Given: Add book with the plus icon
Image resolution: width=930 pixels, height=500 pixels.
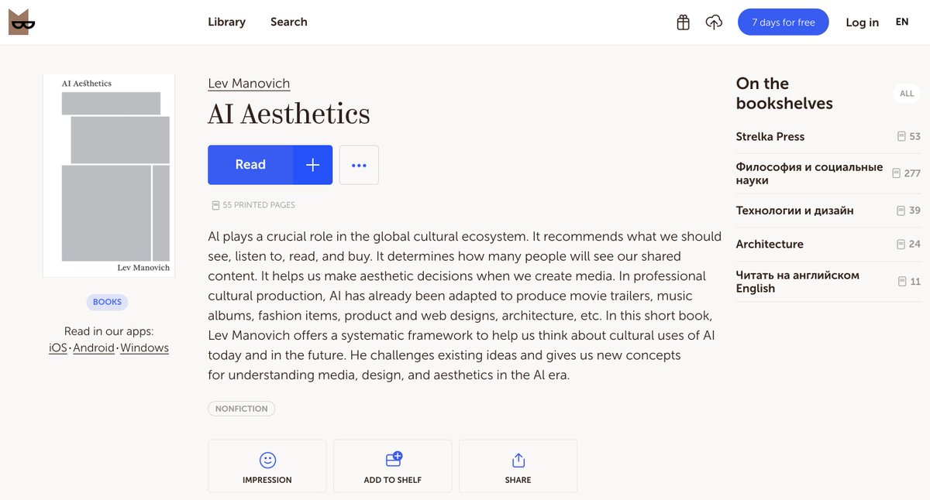Looking at the screenshot, I should pos(312,165).
